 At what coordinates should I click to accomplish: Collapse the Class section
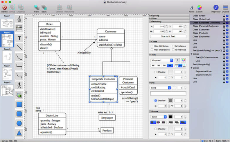150,41
